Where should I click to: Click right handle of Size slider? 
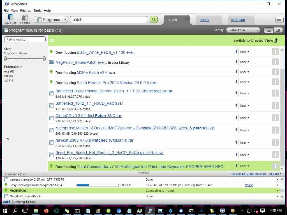44,58
